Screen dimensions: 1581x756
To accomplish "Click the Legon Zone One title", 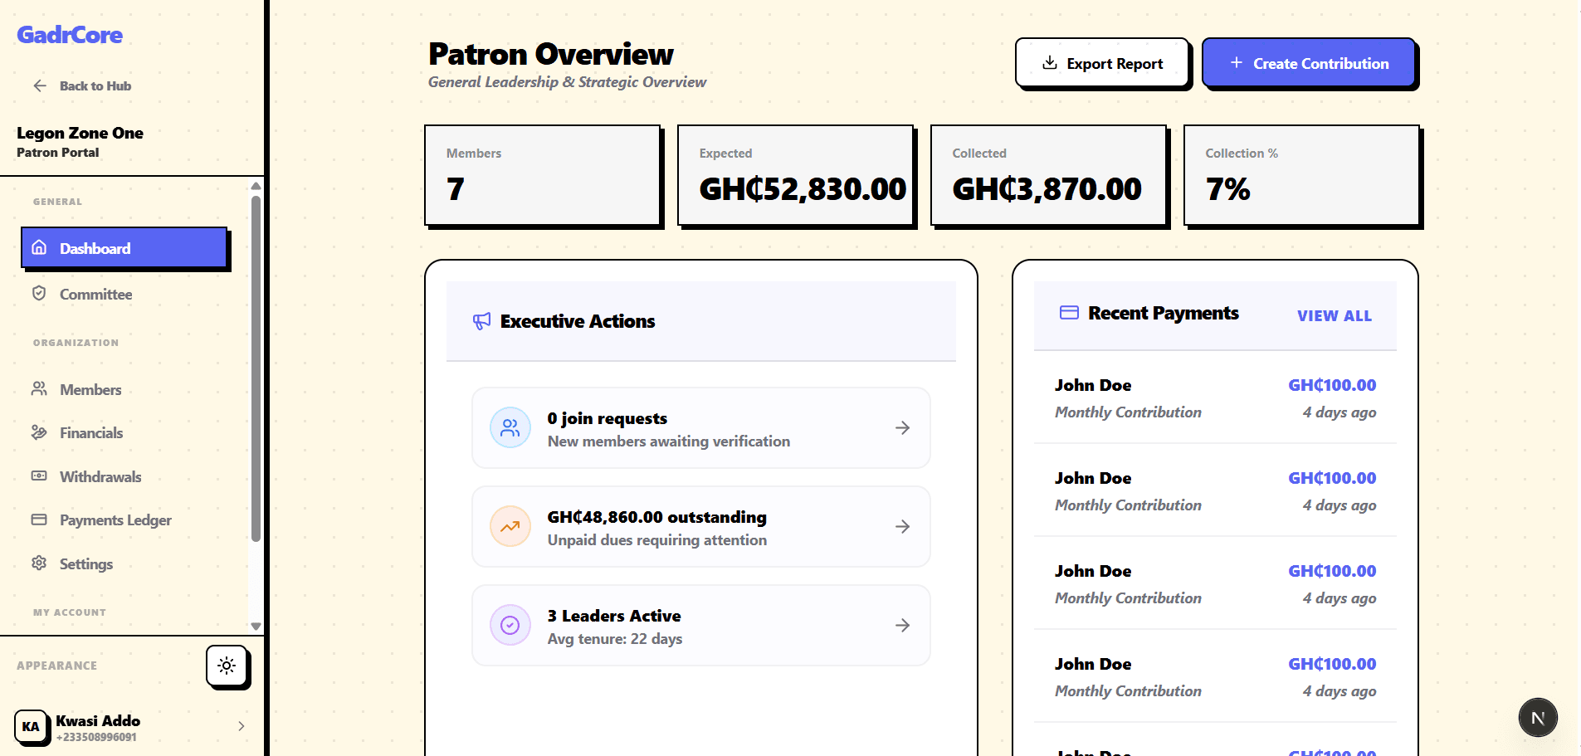I will point(80,133).
